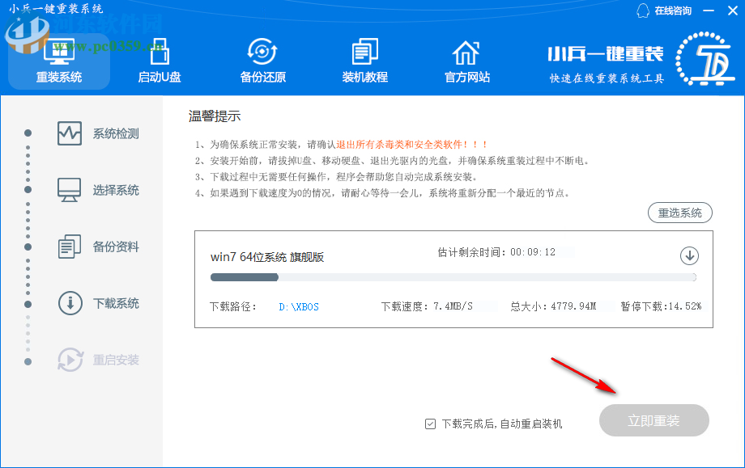Screen dimensions: 745x468
Task: Select the 重装系统 monitor icon
Action: click(x=57, y=53)
